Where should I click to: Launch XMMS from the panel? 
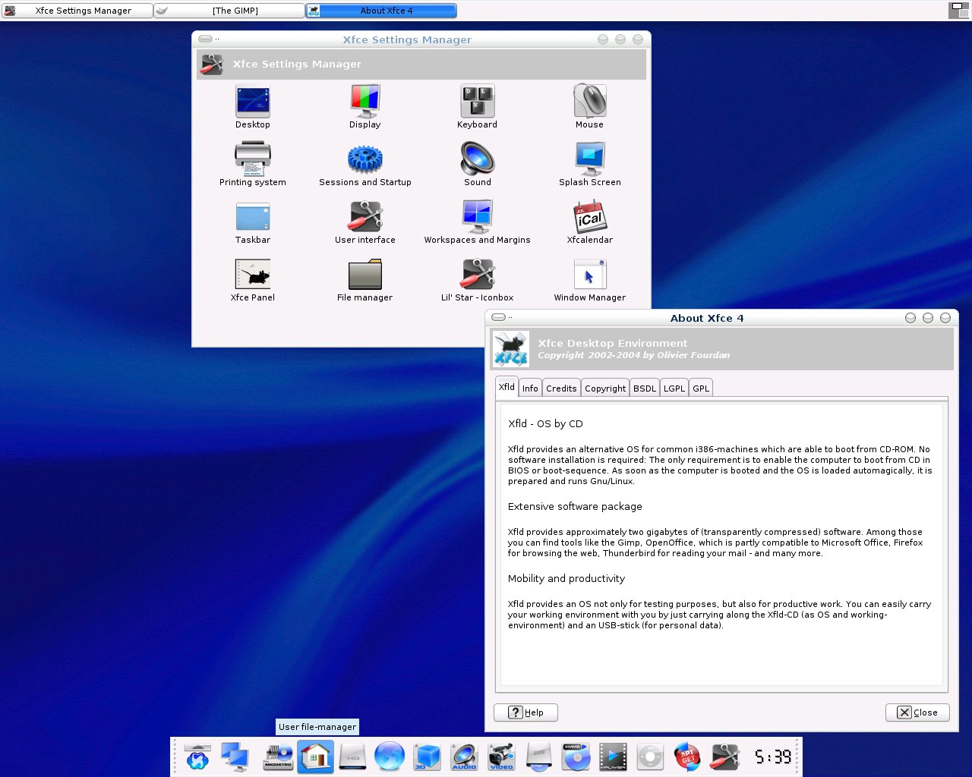point(576,757)
